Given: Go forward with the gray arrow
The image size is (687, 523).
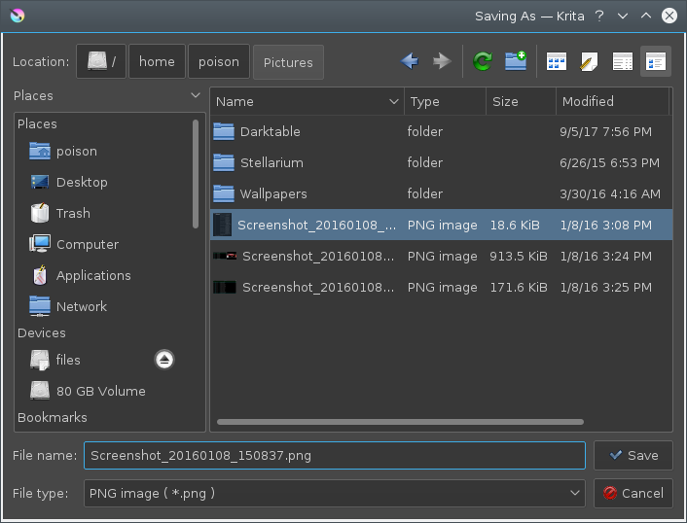Looking at the screenshot, I should [442, 61].
